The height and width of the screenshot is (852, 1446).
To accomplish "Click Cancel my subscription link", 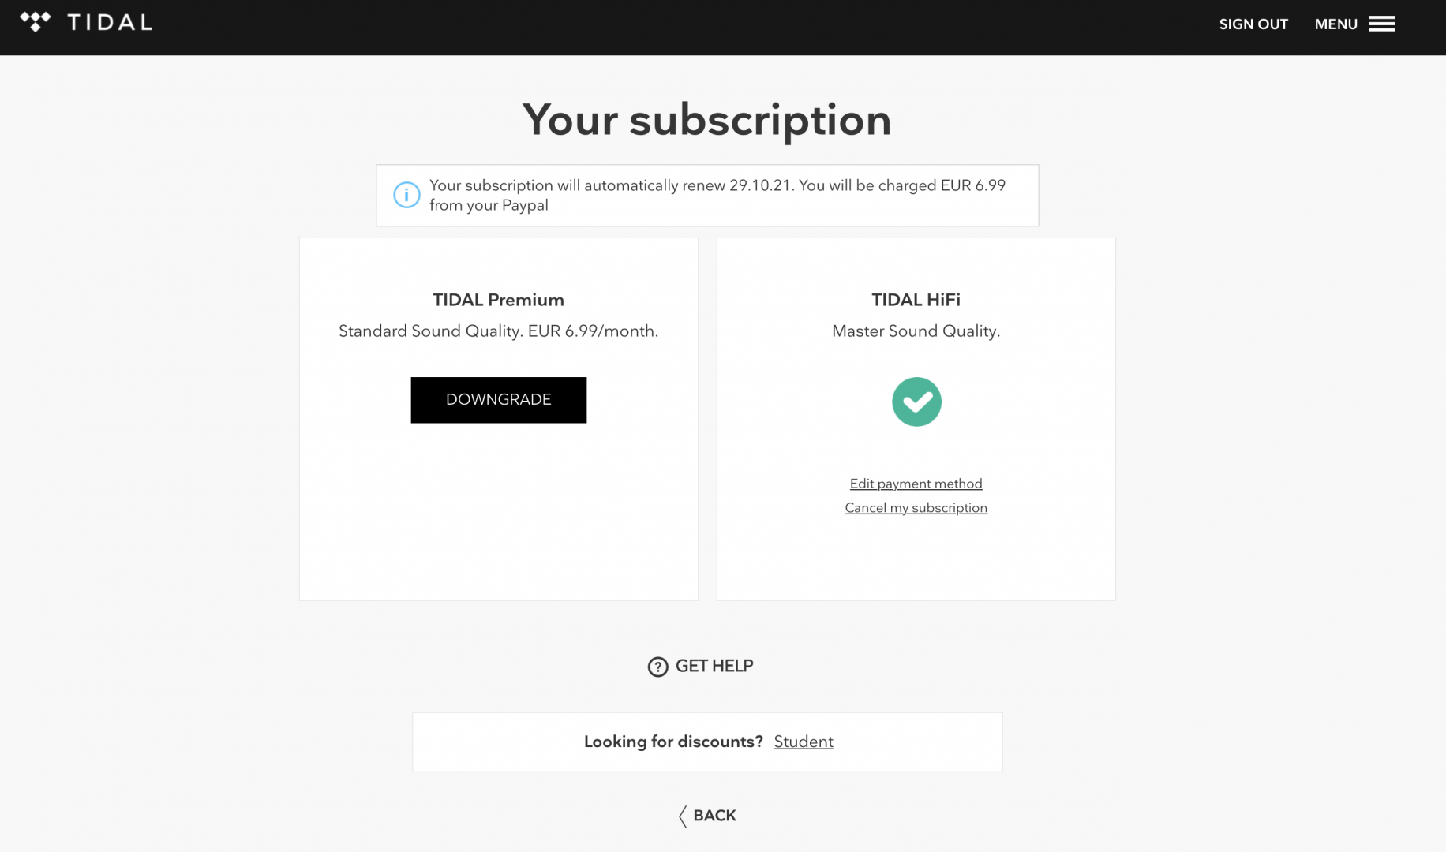I will (916, 508).
